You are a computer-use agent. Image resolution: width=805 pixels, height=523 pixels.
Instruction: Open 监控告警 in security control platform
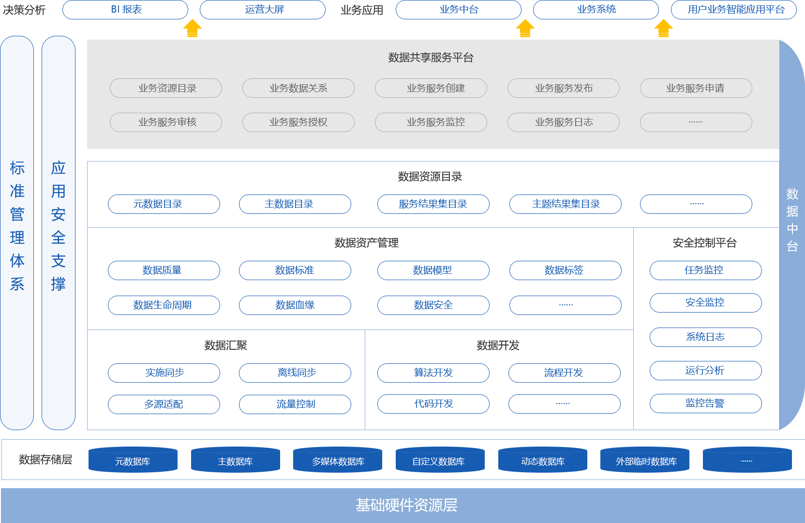[x=705, y=403]
